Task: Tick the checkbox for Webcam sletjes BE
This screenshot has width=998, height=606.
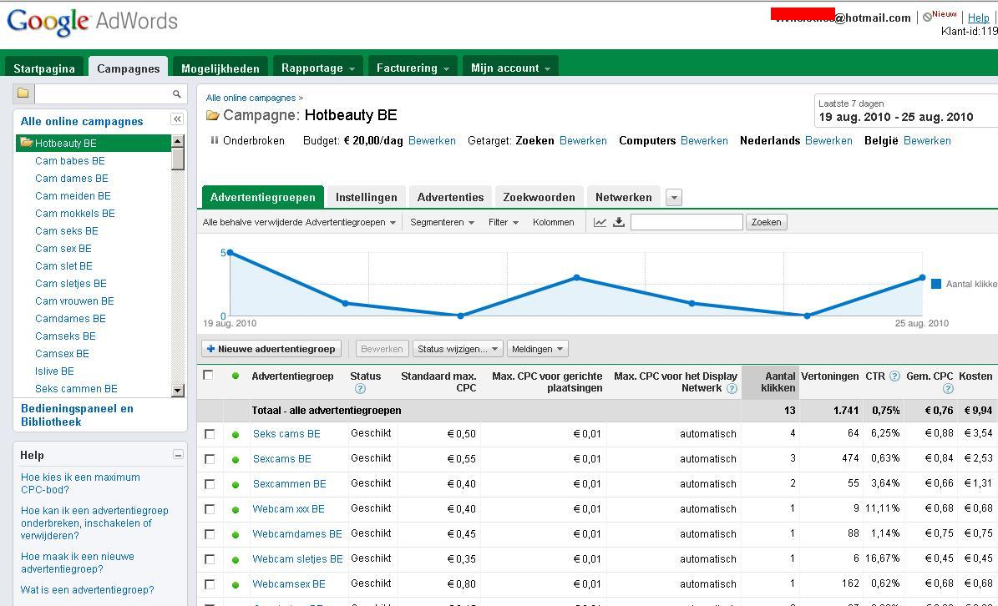Action: [x=210, y=559]
